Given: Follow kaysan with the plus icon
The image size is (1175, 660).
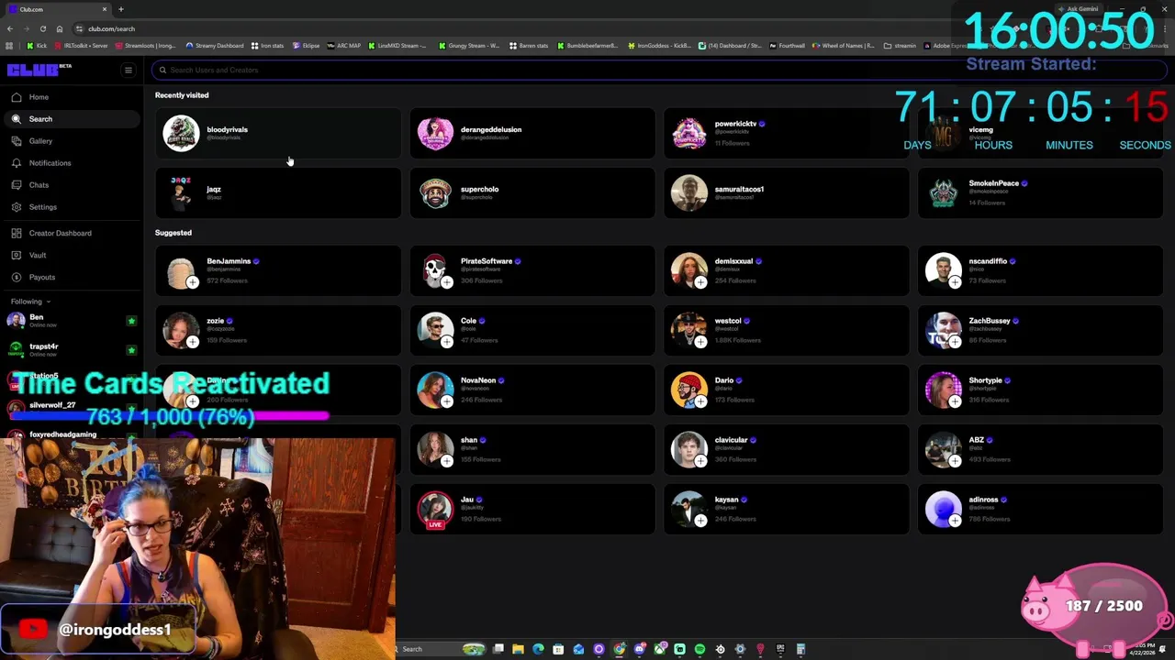Looking at the screenshot, I should pos(700,521).
